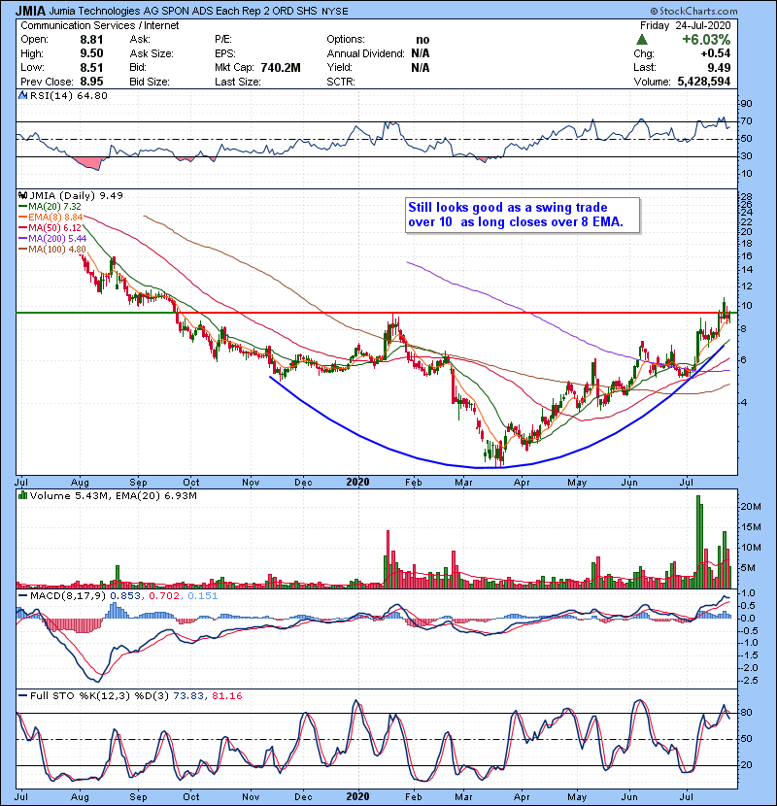This screenshot has height=806, width=777.
Task: Select the High value 9.50
Action: (x=91, y=53)
